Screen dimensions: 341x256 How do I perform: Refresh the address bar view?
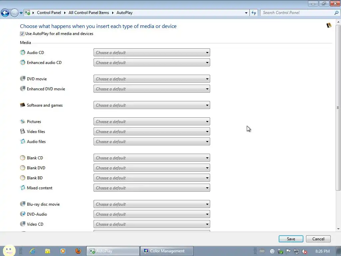(254, 13)
